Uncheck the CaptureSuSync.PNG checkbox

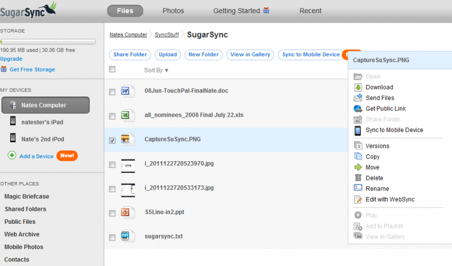[x=112, y=140]
